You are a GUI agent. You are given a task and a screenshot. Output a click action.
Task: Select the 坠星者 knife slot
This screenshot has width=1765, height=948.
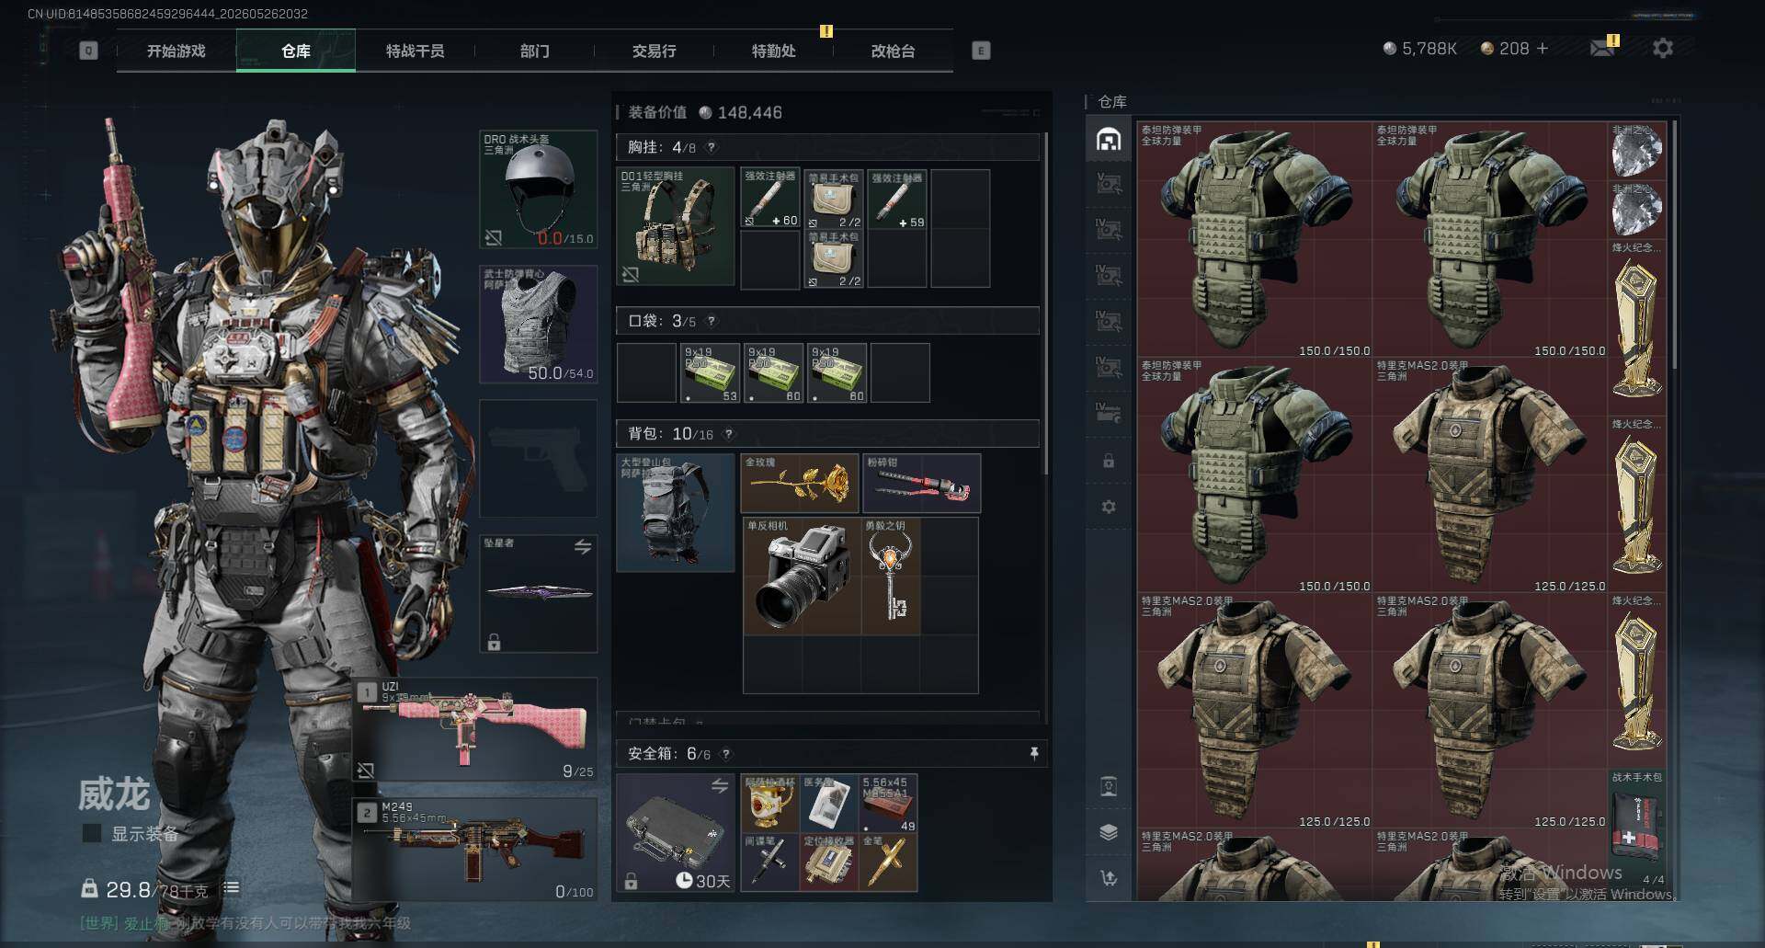click(539, 593)
